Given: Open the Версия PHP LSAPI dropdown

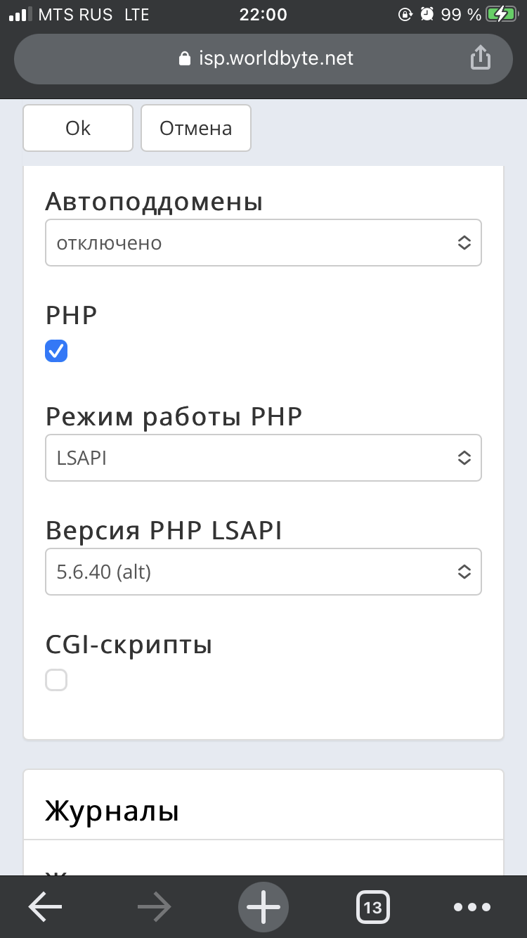Looking at the screenshot, I should click(x=263, y=572).
